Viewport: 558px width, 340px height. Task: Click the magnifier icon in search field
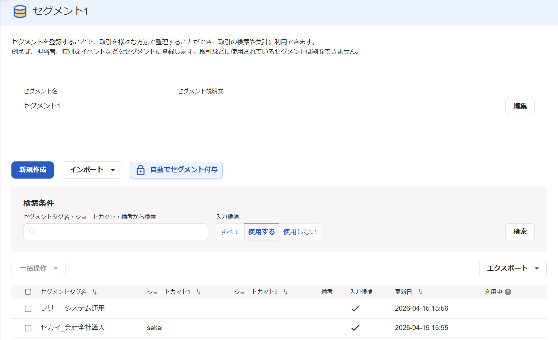tap(32, 232)
